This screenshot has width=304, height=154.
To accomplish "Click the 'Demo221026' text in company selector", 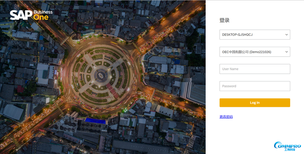I will (261, 52).
